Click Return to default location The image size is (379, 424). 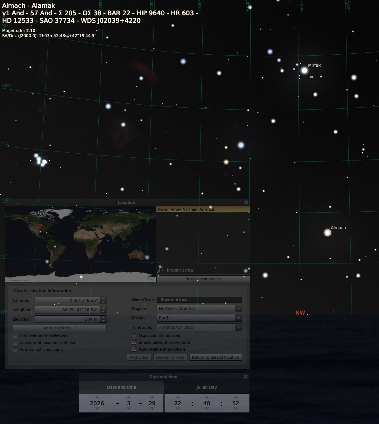point(215,357)
